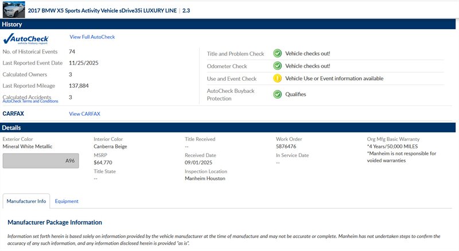This screenshot has height=251, width=459.
Task: Click the History section header
Action: (x=12, y=24)
